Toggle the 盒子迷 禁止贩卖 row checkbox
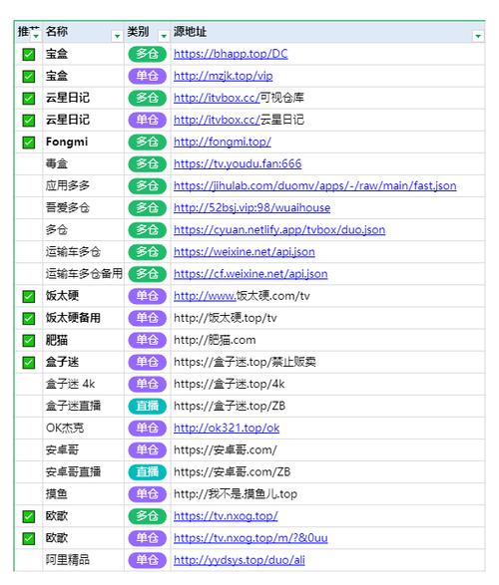The height and width of the screenshot is (585, 499). (29, 363)
